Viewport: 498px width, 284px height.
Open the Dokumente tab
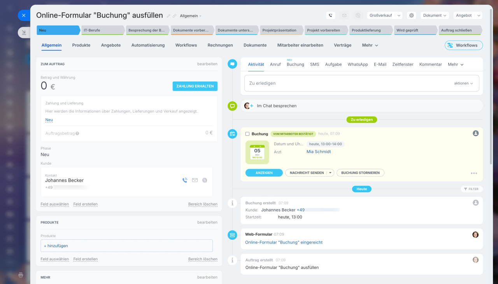point(255,45)
